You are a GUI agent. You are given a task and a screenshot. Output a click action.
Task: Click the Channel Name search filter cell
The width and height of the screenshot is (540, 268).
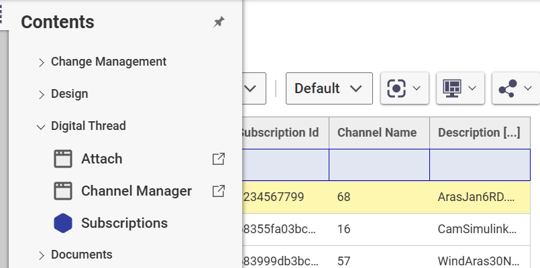pyautogui.click(x=379, y=165)
